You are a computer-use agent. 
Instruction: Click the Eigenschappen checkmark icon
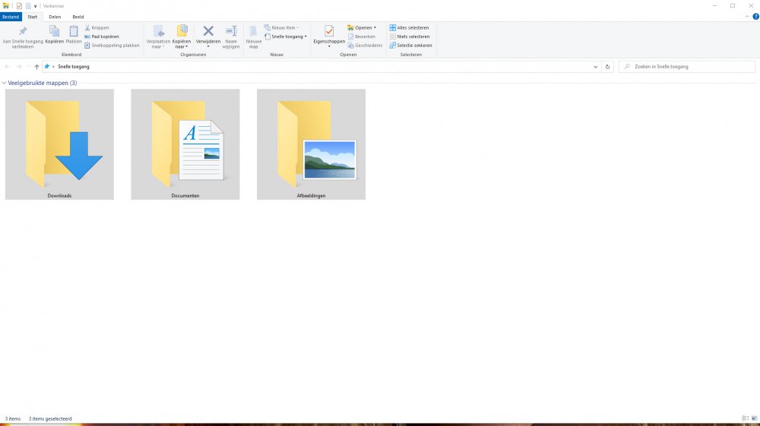pyautogui.click(x=329, y=32)
